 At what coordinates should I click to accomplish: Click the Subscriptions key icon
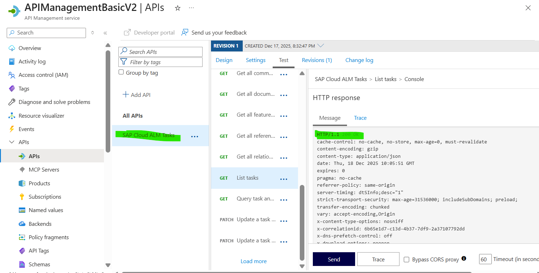pyautogui.click(x=22, y=197)
